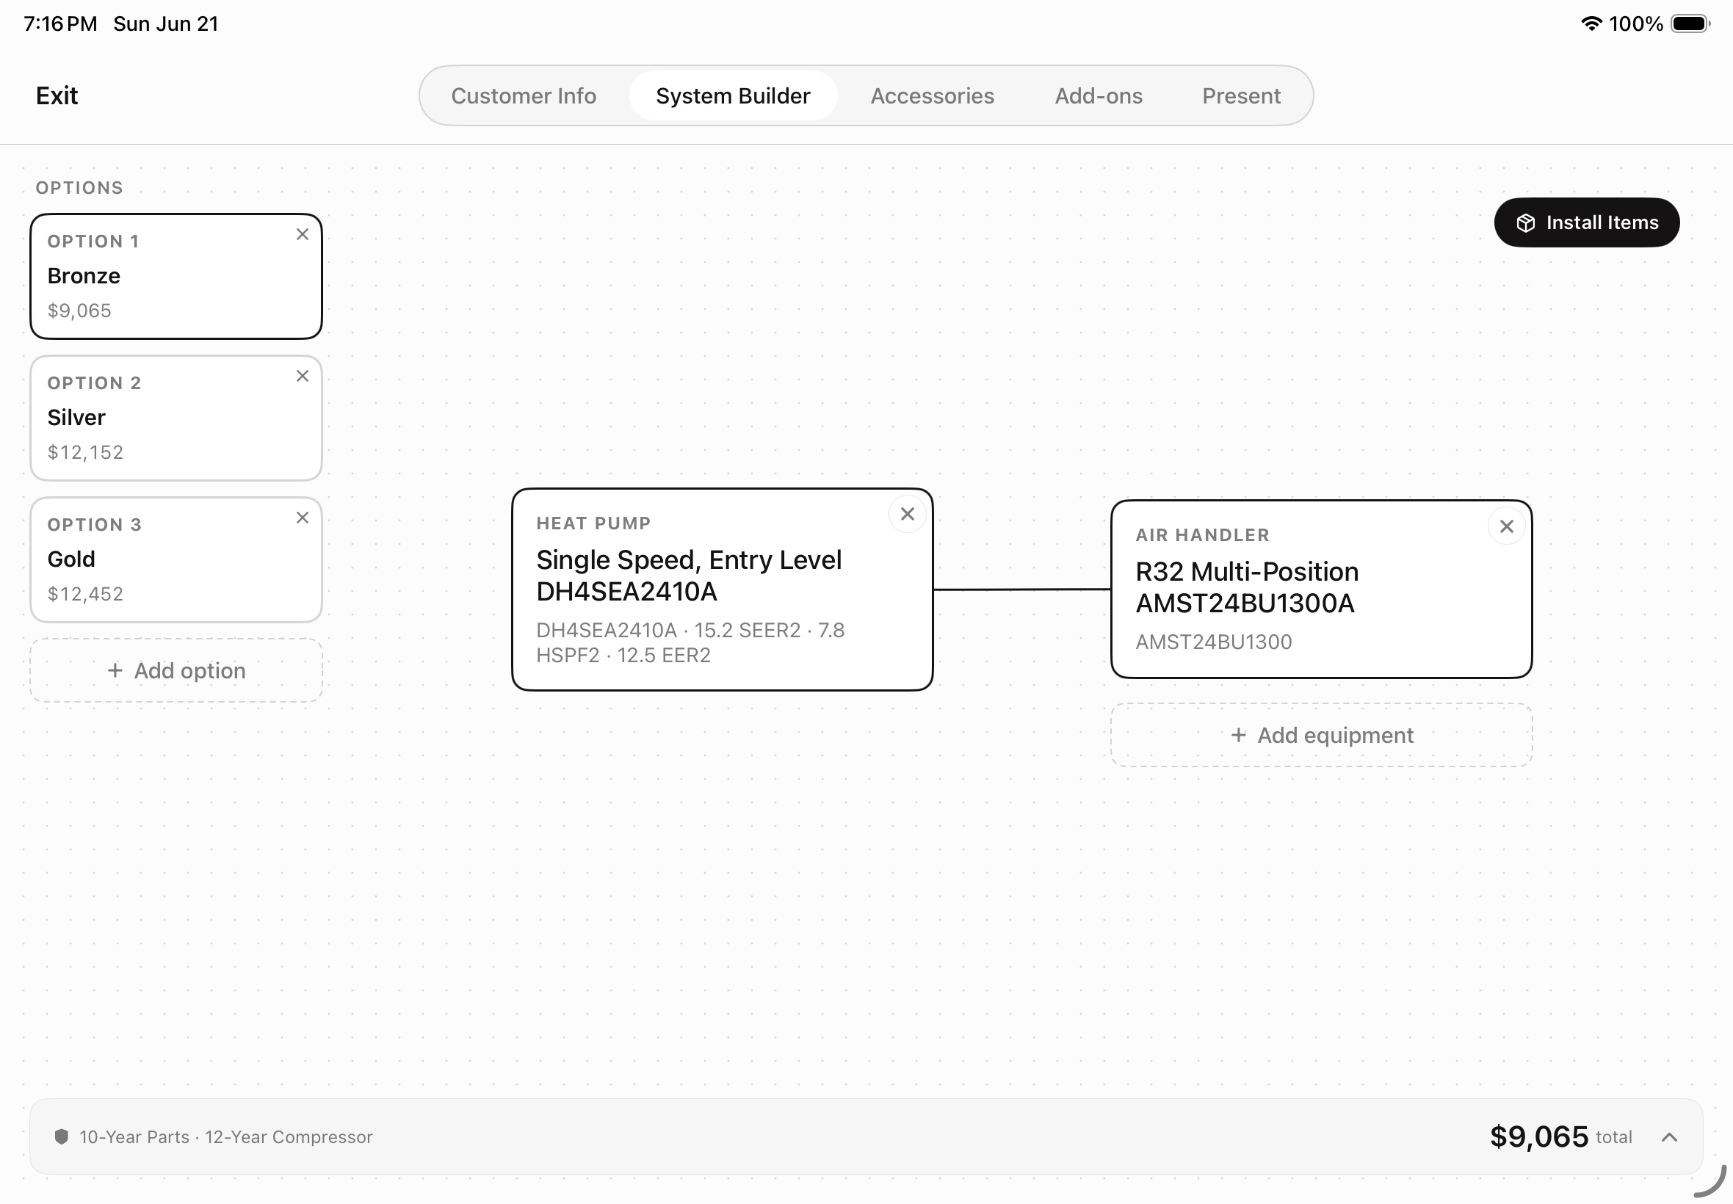Select the Silver option card
1733x1204 pixels.
[176, 418]
